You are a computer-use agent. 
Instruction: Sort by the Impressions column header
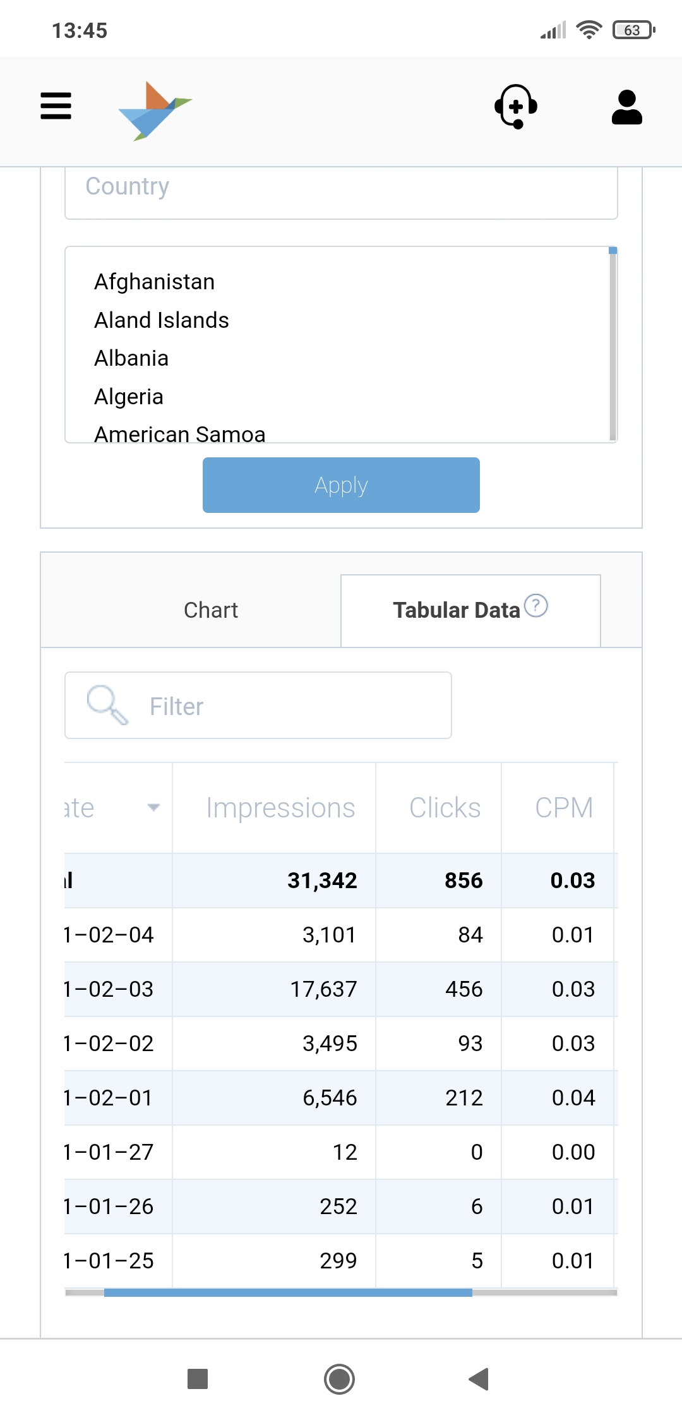(280, 808)
